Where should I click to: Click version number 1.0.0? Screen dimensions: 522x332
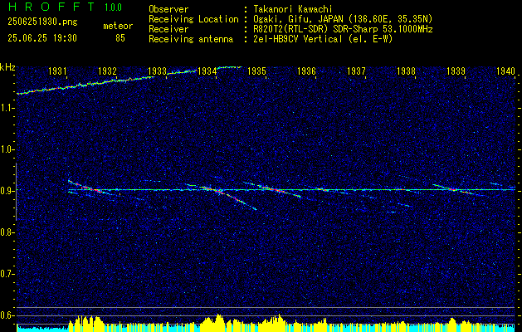113,7
